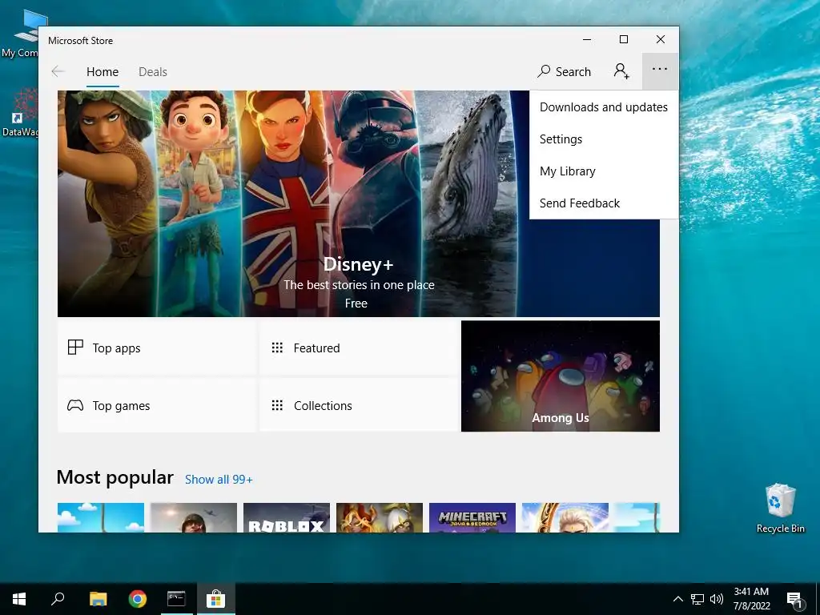Open the Featured tile
This screenshot has width=820, height=615.
coord(358,348)
